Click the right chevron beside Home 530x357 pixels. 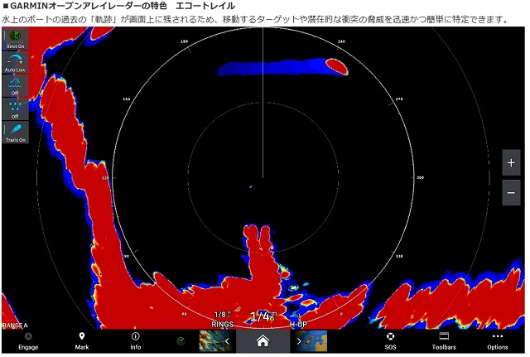pos(299,340)
